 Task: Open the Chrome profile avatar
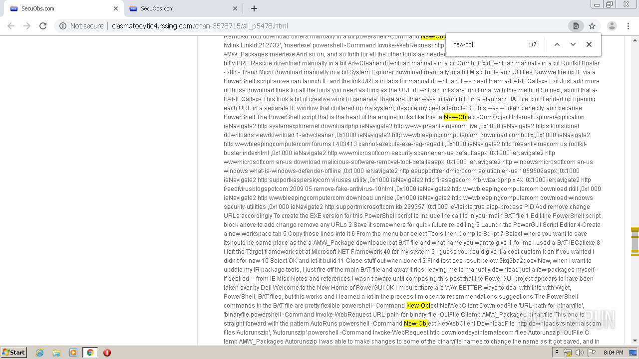(x=612, y=26)
